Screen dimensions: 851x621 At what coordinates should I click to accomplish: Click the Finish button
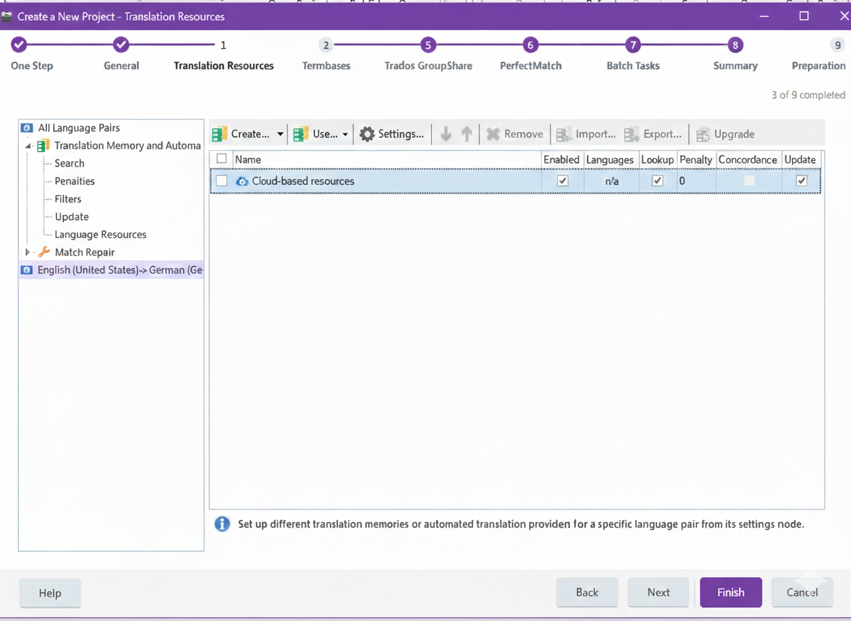pos(730,592)
